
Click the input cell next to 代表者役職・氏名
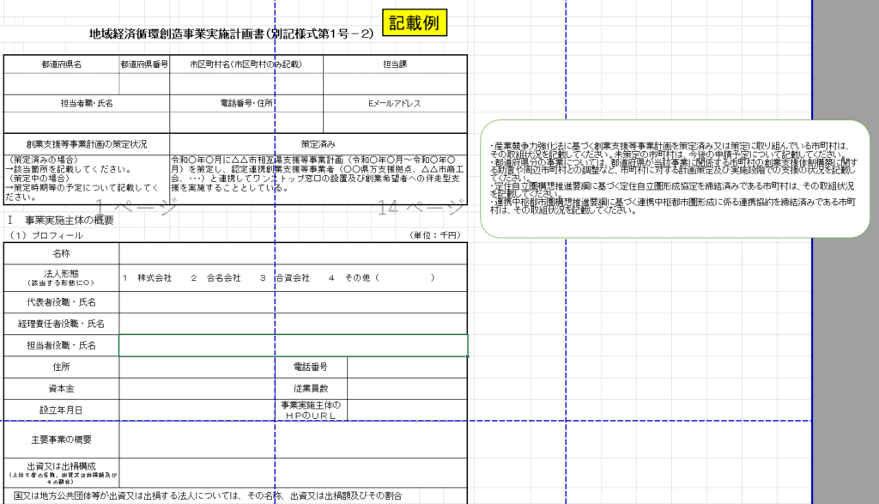293,302
